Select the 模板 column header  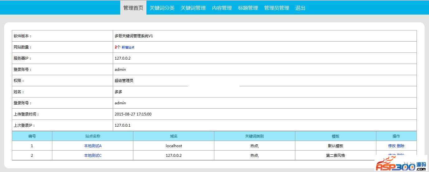tap(336, 136)
